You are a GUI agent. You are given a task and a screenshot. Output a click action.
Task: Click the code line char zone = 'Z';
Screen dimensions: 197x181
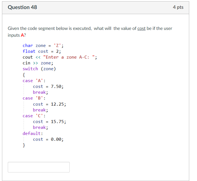point(43,46)
